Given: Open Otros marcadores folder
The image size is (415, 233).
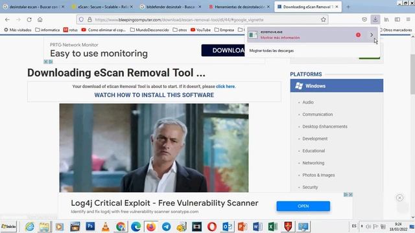Looking at the screenshot, I should coord(396,30).
